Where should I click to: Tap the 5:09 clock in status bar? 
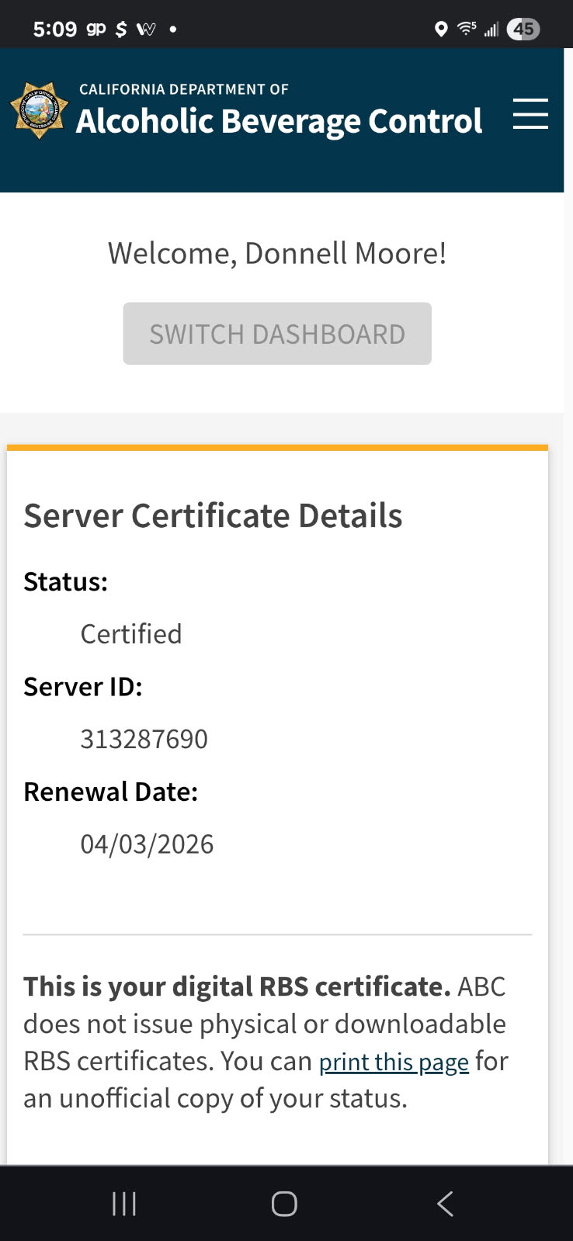pos(55,29)
